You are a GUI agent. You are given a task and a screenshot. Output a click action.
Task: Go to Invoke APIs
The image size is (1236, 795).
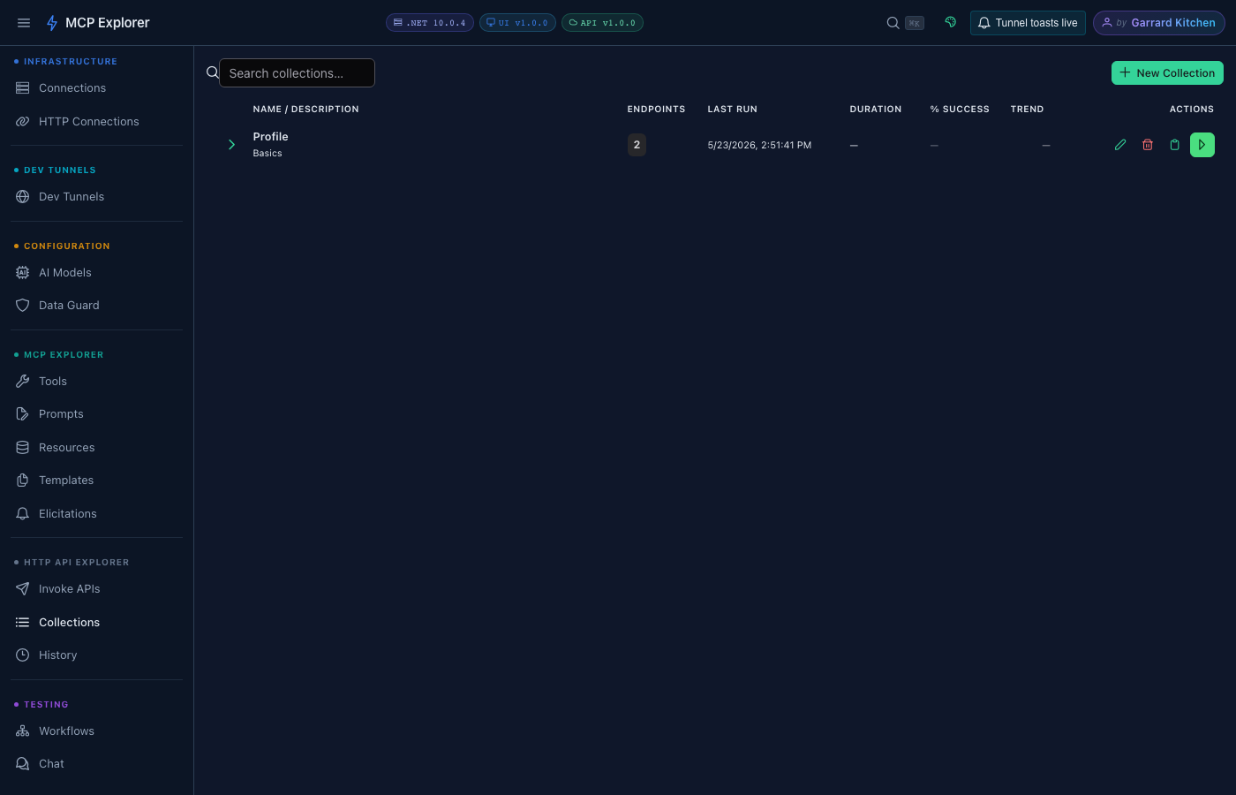tap(97, 589)
